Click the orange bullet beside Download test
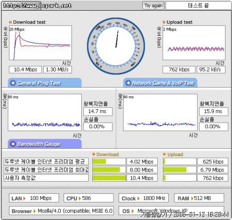 click(x=10, y=22)
